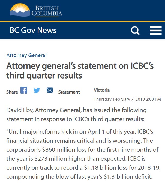This screenshot has width=165, height=183.
Task: Share the statement by email envelope icon
Action: (x=50, y=90)
